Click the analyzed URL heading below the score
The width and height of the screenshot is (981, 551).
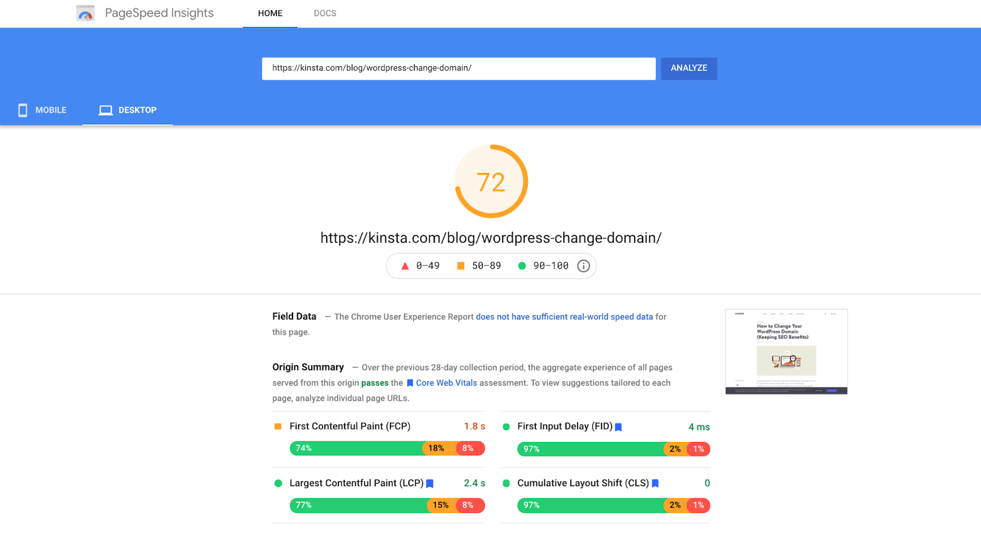(491, 238)
